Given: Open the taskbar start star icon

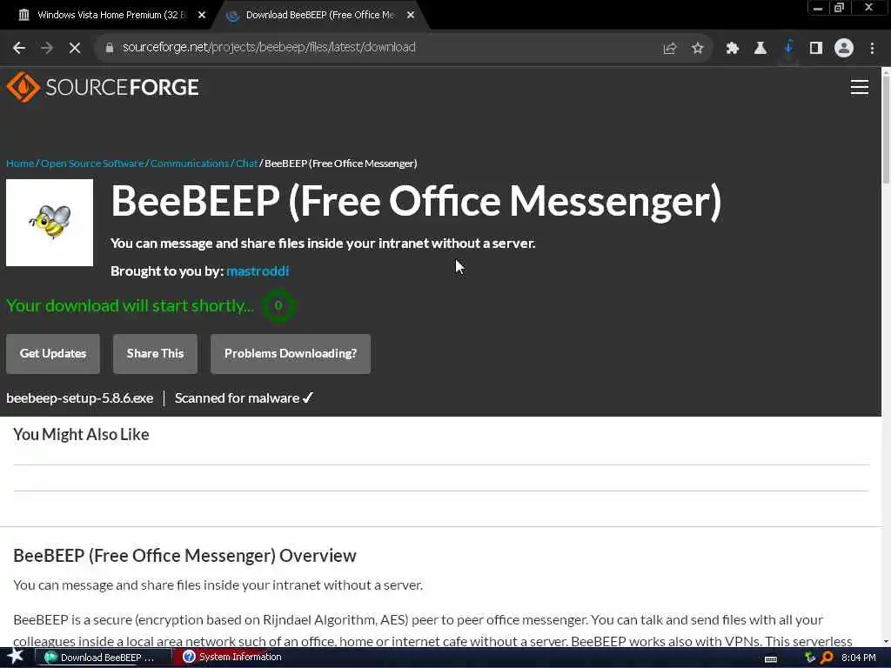Looking at the screenshot, I should [x=16, y=657].
